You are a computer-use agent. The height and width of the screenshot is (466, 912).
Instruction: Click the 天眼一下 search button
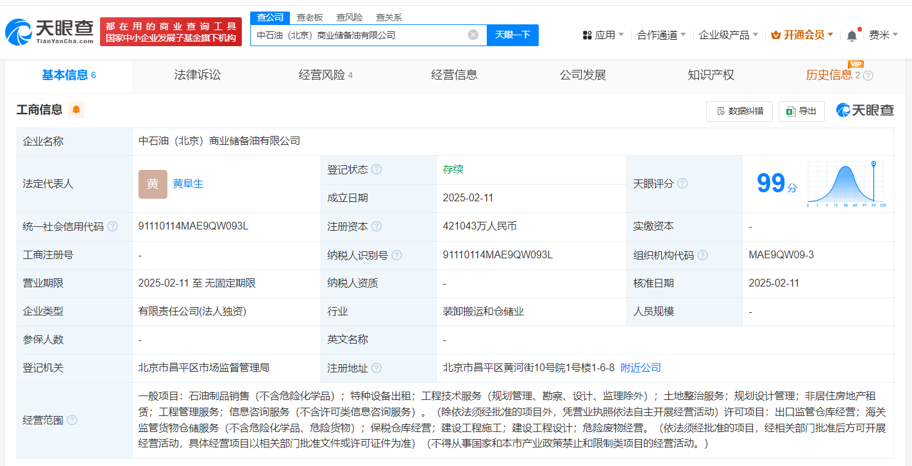point(512,35)
